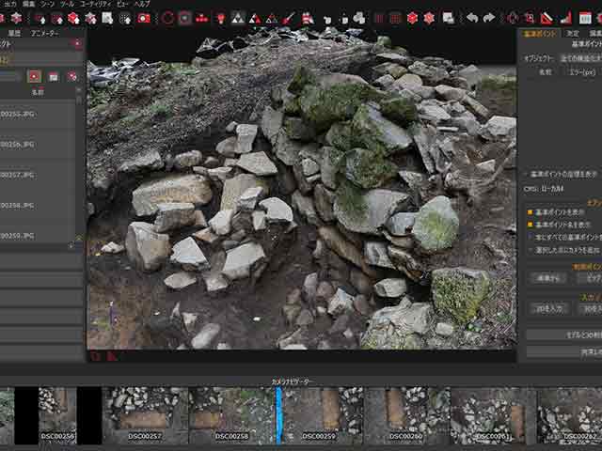Switch to the アニメーター tab

(45, 33)
